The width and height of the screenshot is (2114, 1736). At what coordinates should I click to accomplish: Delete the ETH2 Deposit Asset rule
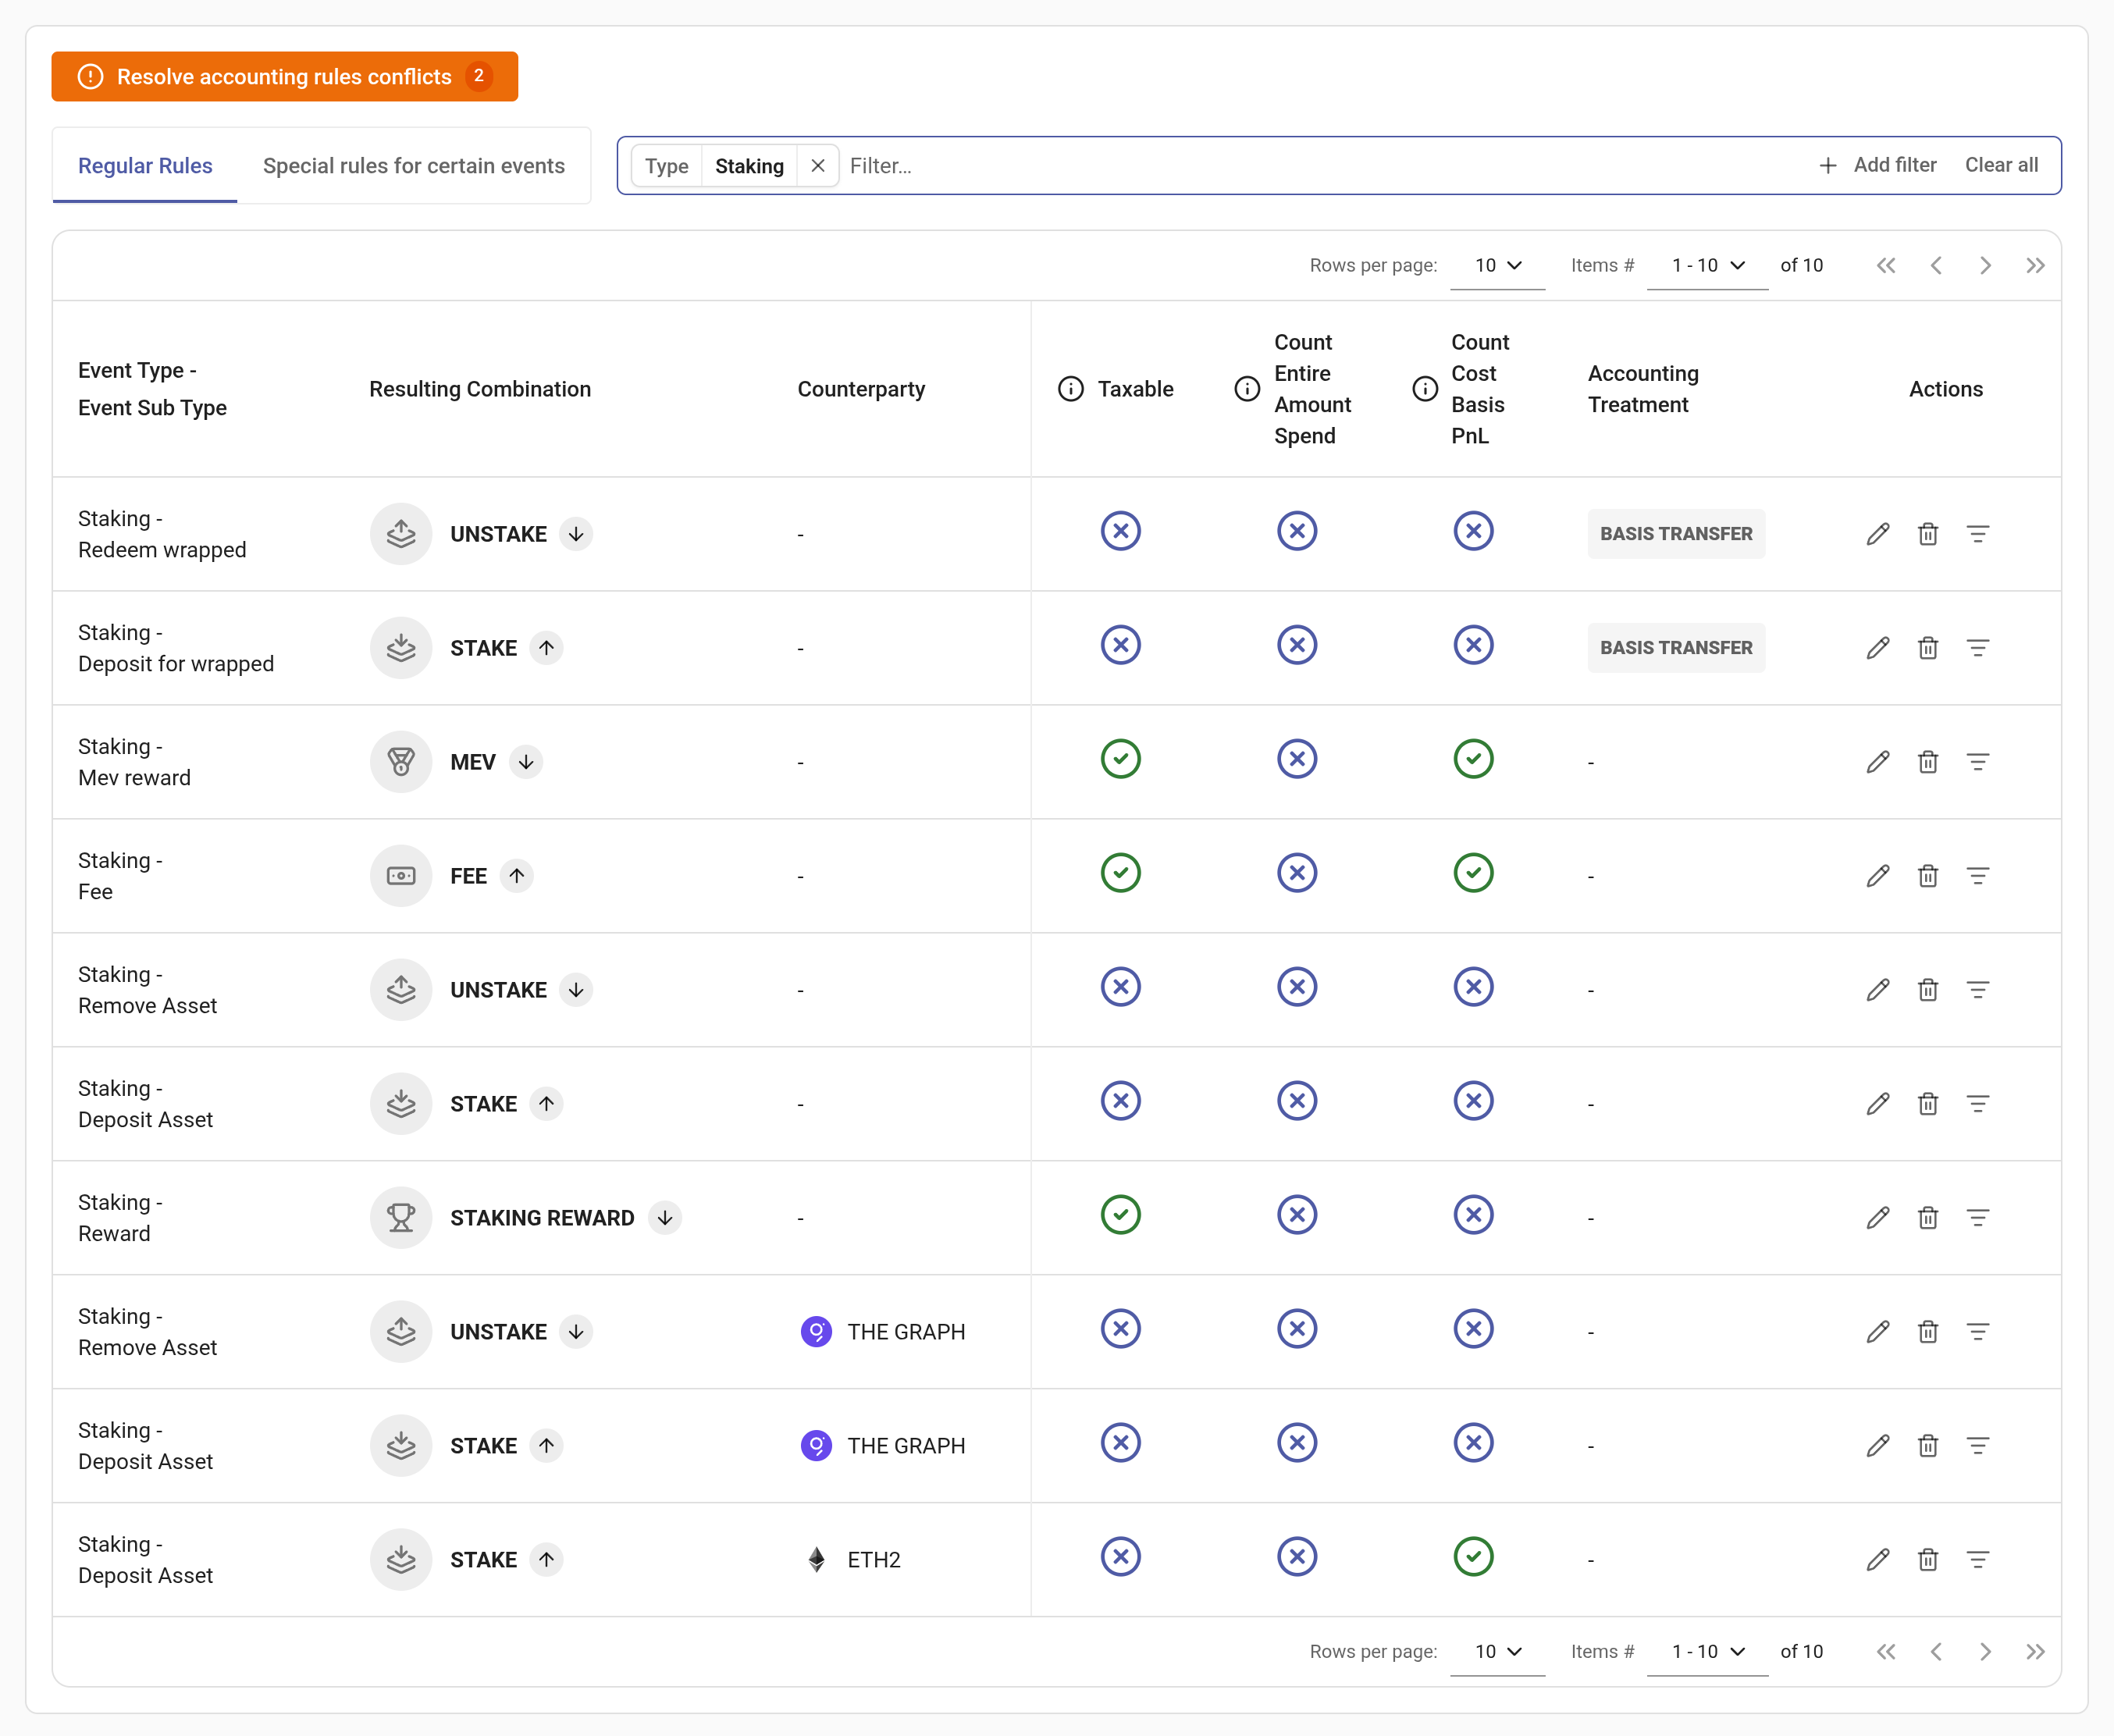1927,1560
